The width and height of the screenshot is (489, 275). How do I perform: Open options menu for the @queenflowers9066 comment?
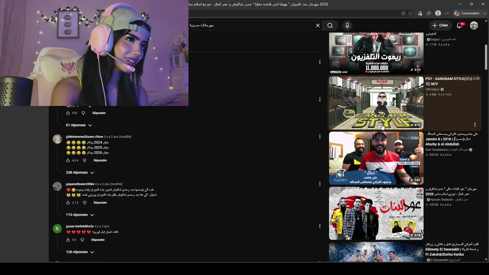[320, 184]
